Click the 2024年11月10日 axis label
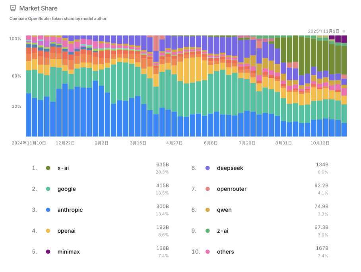This screenshot has width=361, height=272. 29,143
